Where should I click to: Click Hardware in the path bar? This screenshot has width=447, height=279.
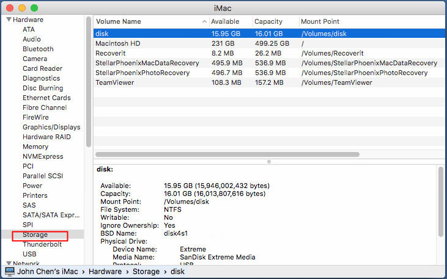pyautogui.click(x=105, y=272)
